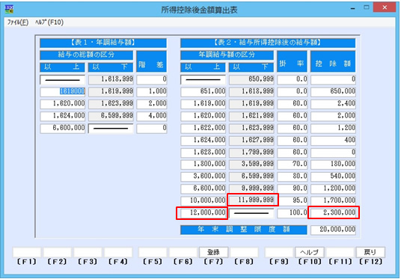Click Table 2 以上 field showing 10,000,000
The image size is (401, 279).
[203, 200]
